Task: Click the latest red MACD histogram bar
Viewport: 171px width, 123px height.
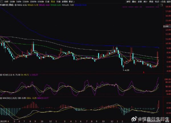Action: click(159, 104)
